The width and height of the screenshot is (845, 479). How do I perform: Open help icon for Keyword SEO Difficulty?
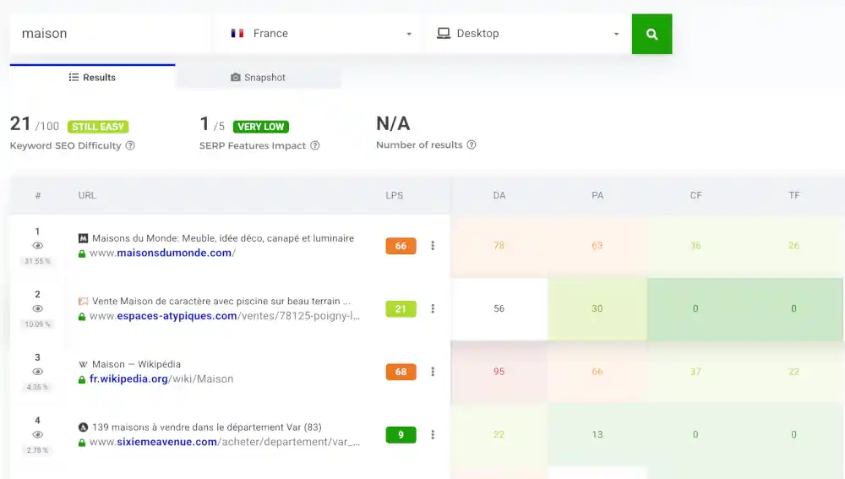coord(130,145)
